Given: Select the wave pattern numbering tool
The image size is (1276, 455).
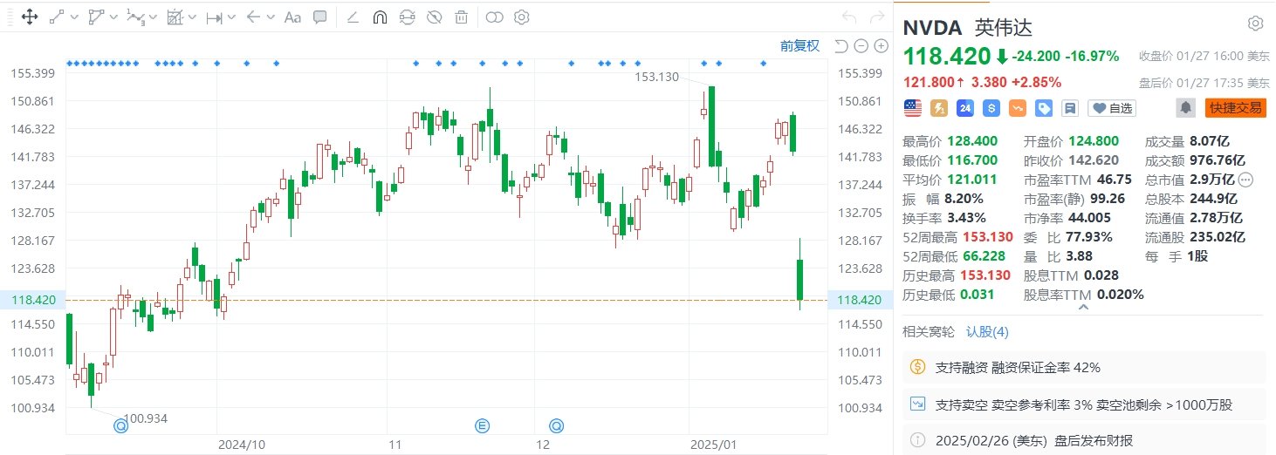Looking at the screenshot, I should [x=135, y=17].
